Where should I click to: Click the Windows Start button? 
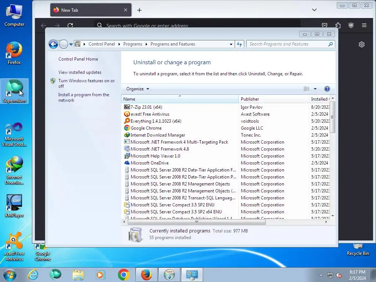(x=10, y=275)
